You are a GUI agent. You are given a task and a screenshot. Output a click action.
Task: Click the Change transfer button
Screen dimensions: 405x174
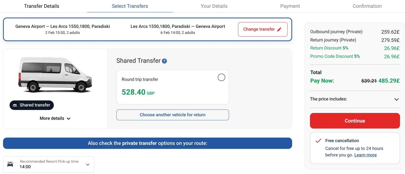click(262, 29)
